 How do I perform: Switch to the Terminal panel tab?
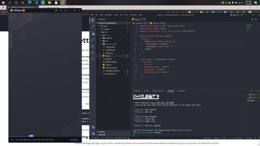coord(171,91)
